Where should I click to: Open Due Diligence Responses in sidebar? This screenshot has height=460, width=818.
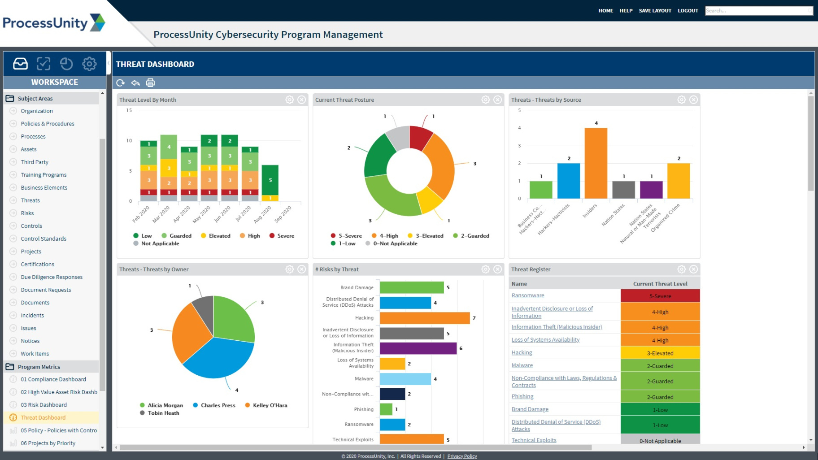click(52, 277)
